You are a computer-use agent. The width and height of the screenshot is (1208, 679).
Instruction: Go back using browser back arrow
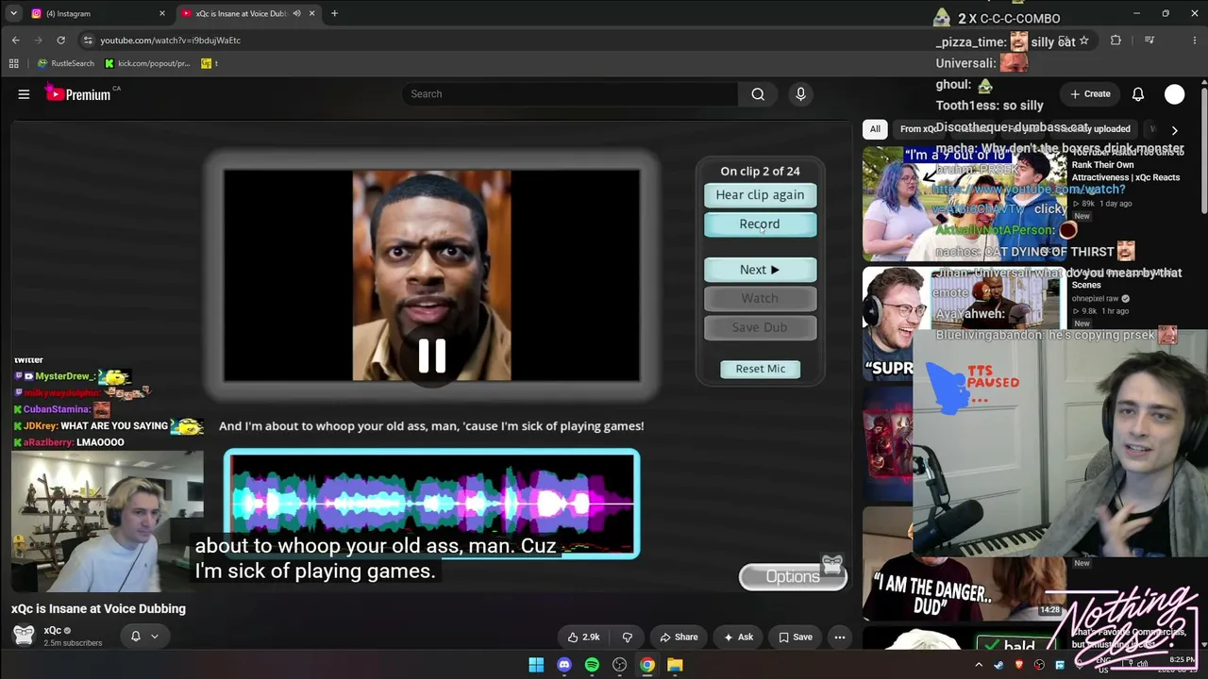point(16,41)
